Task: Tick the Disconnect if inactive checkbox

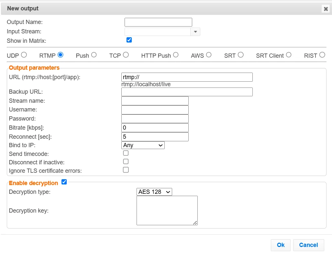Action: 126,162
